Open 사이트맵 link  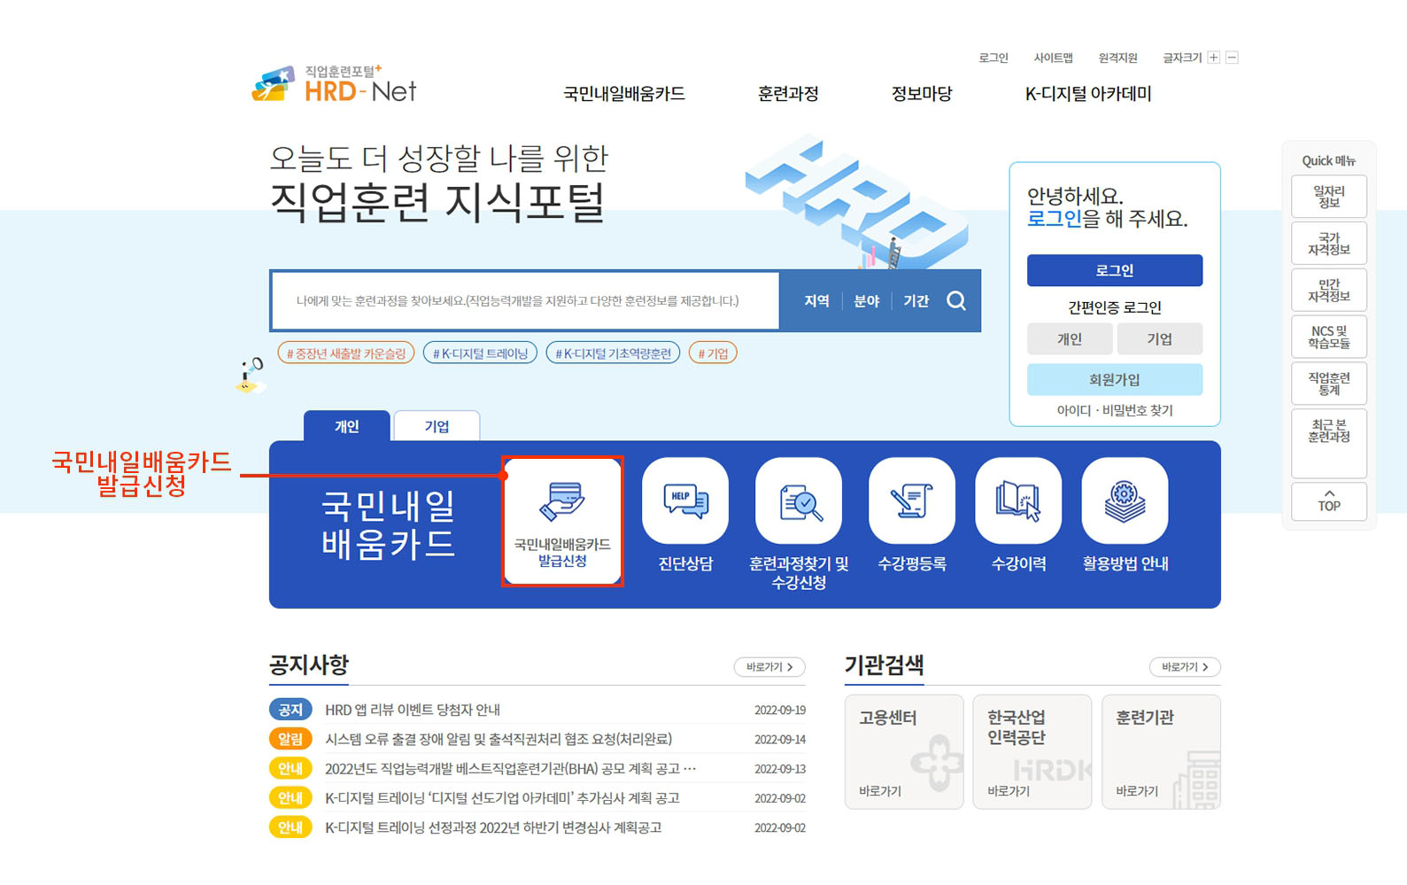1054,58
